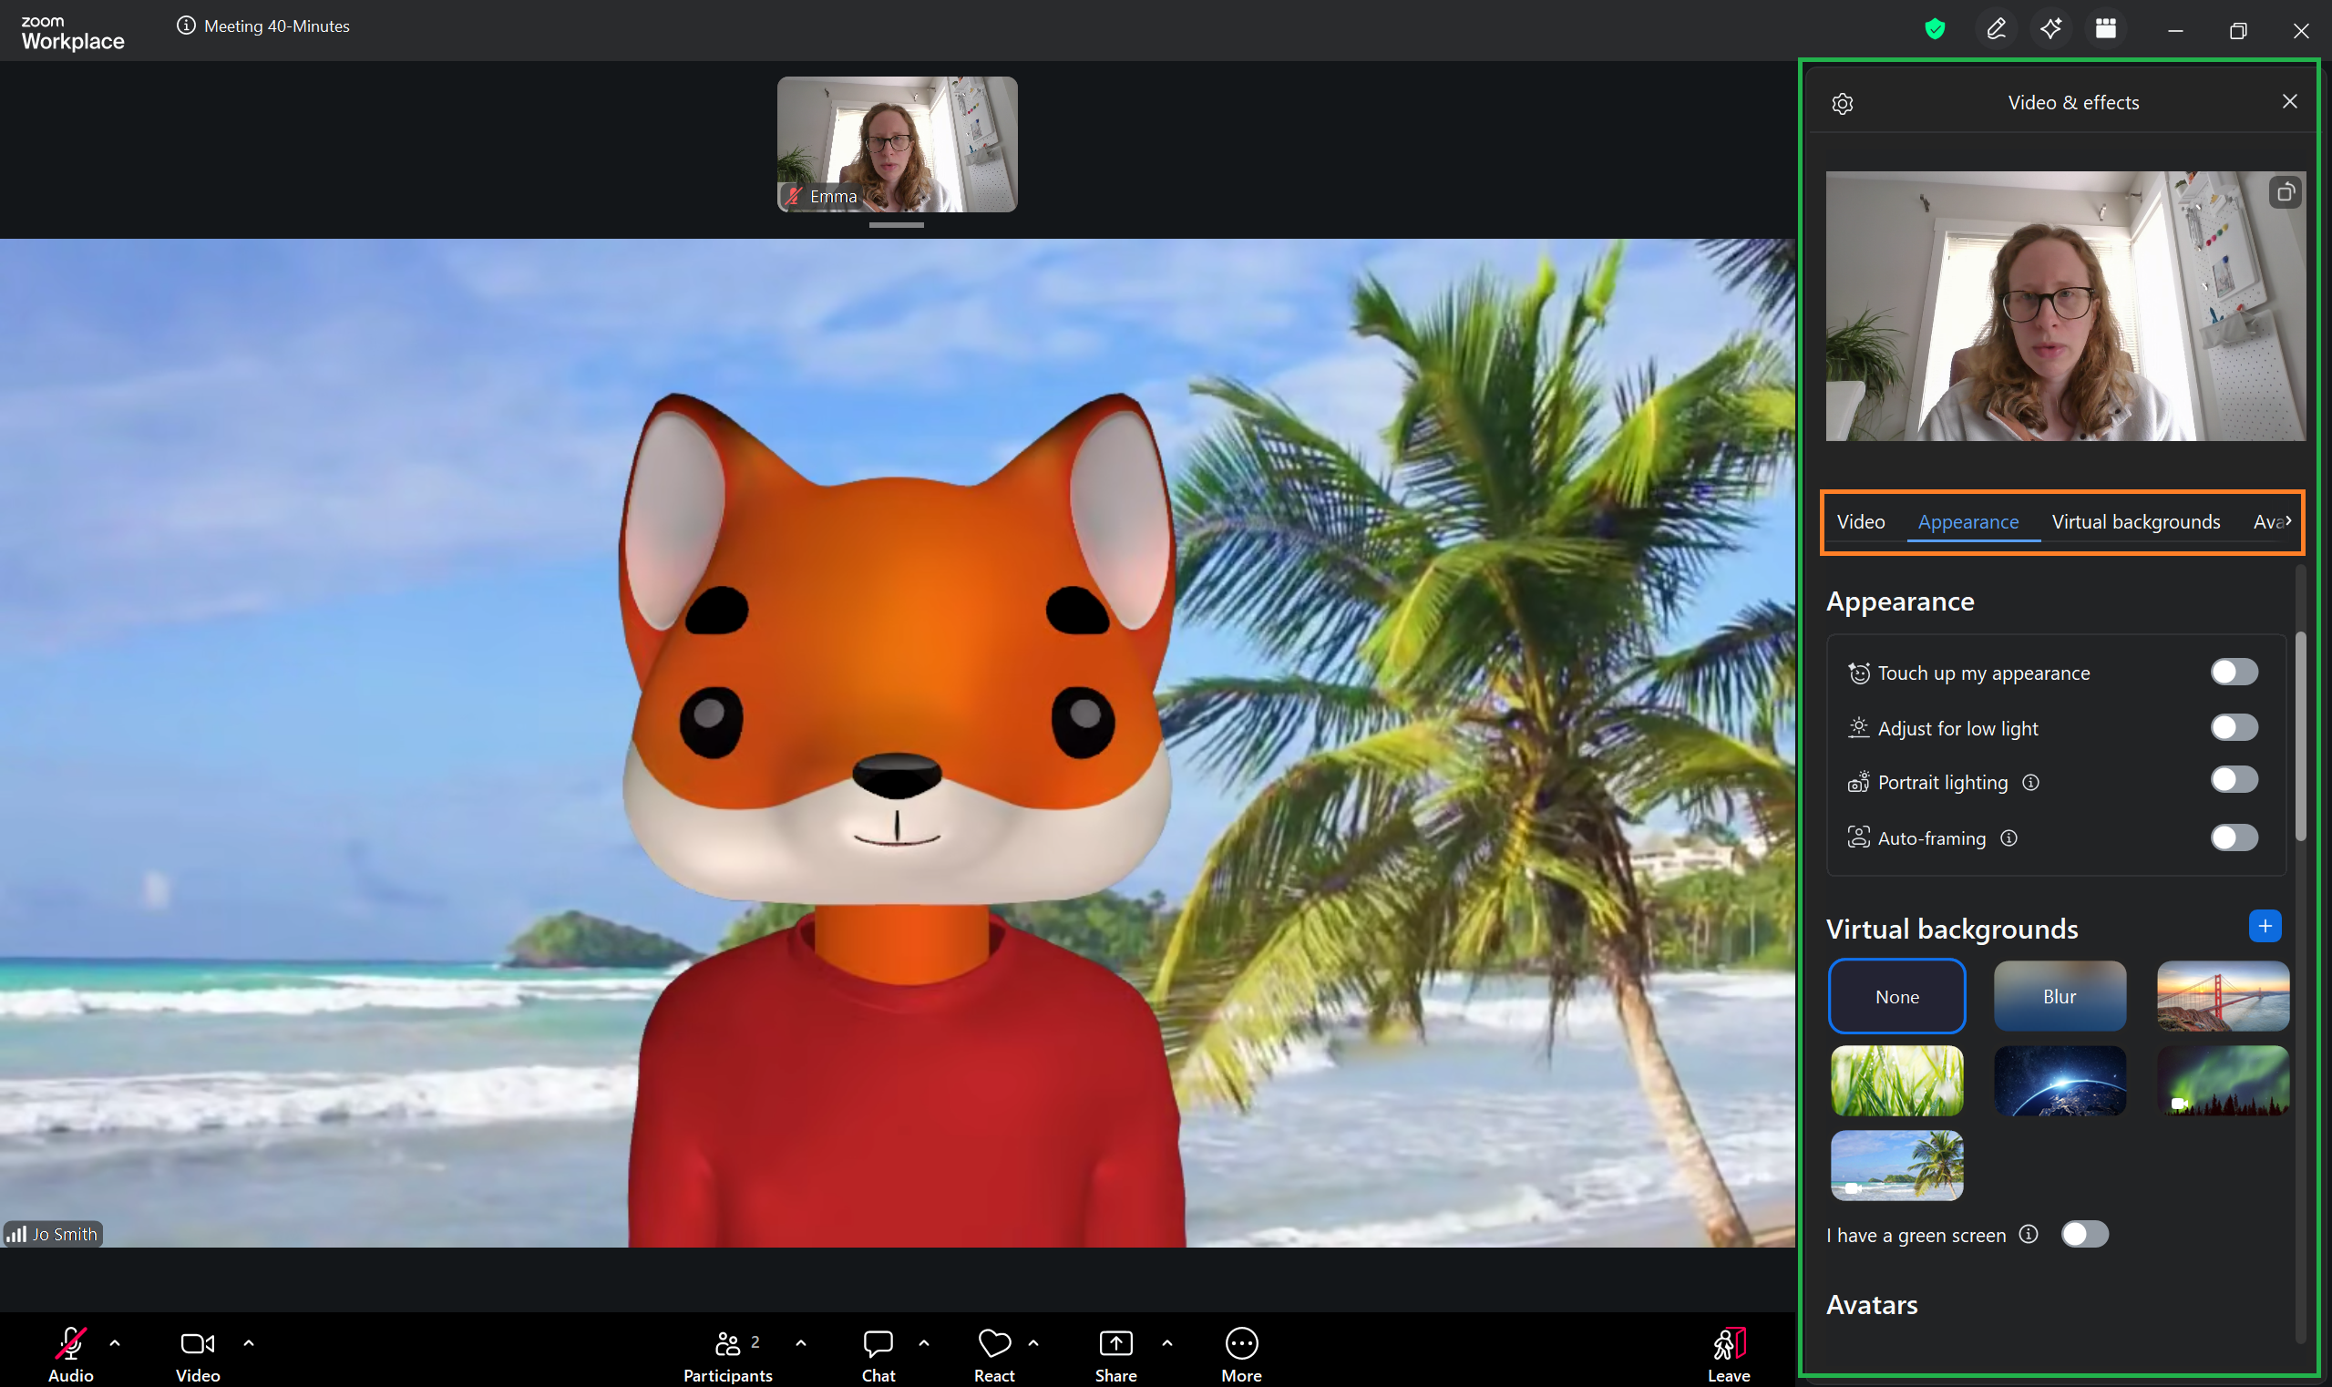The width and height of the screenshot is (2332, 1387).
Task: Open the More options menu
Action: point(1241,1354)
